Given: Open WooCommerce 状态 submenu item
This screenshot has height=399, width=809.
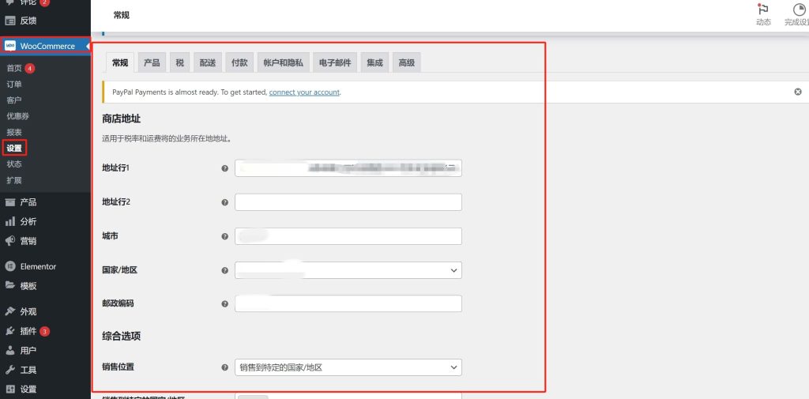Looking at the screenshot, I should point(14,164).
